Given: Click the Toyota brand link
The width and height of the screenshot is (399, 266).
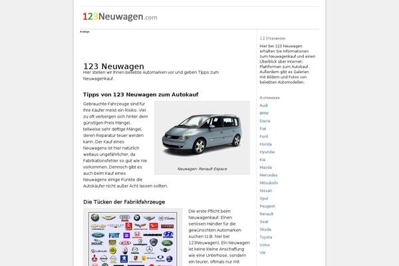Looking at the screenshot, I should click(x=265, y=237).
